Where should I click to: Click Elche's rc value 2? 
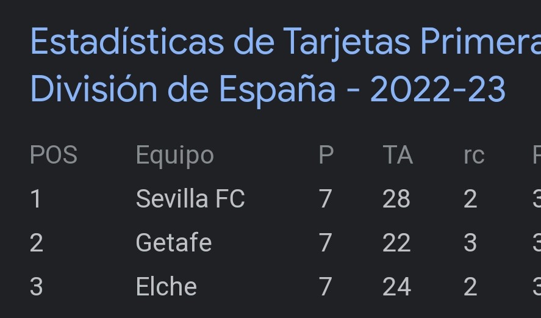coord(470,287)
